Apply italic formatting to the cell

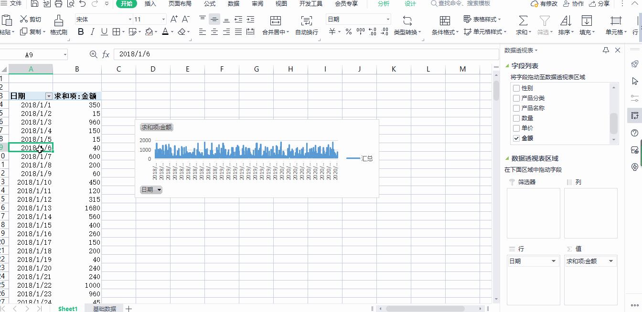pos(92,32)
